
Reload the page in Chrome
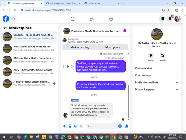tap(15, 10)
